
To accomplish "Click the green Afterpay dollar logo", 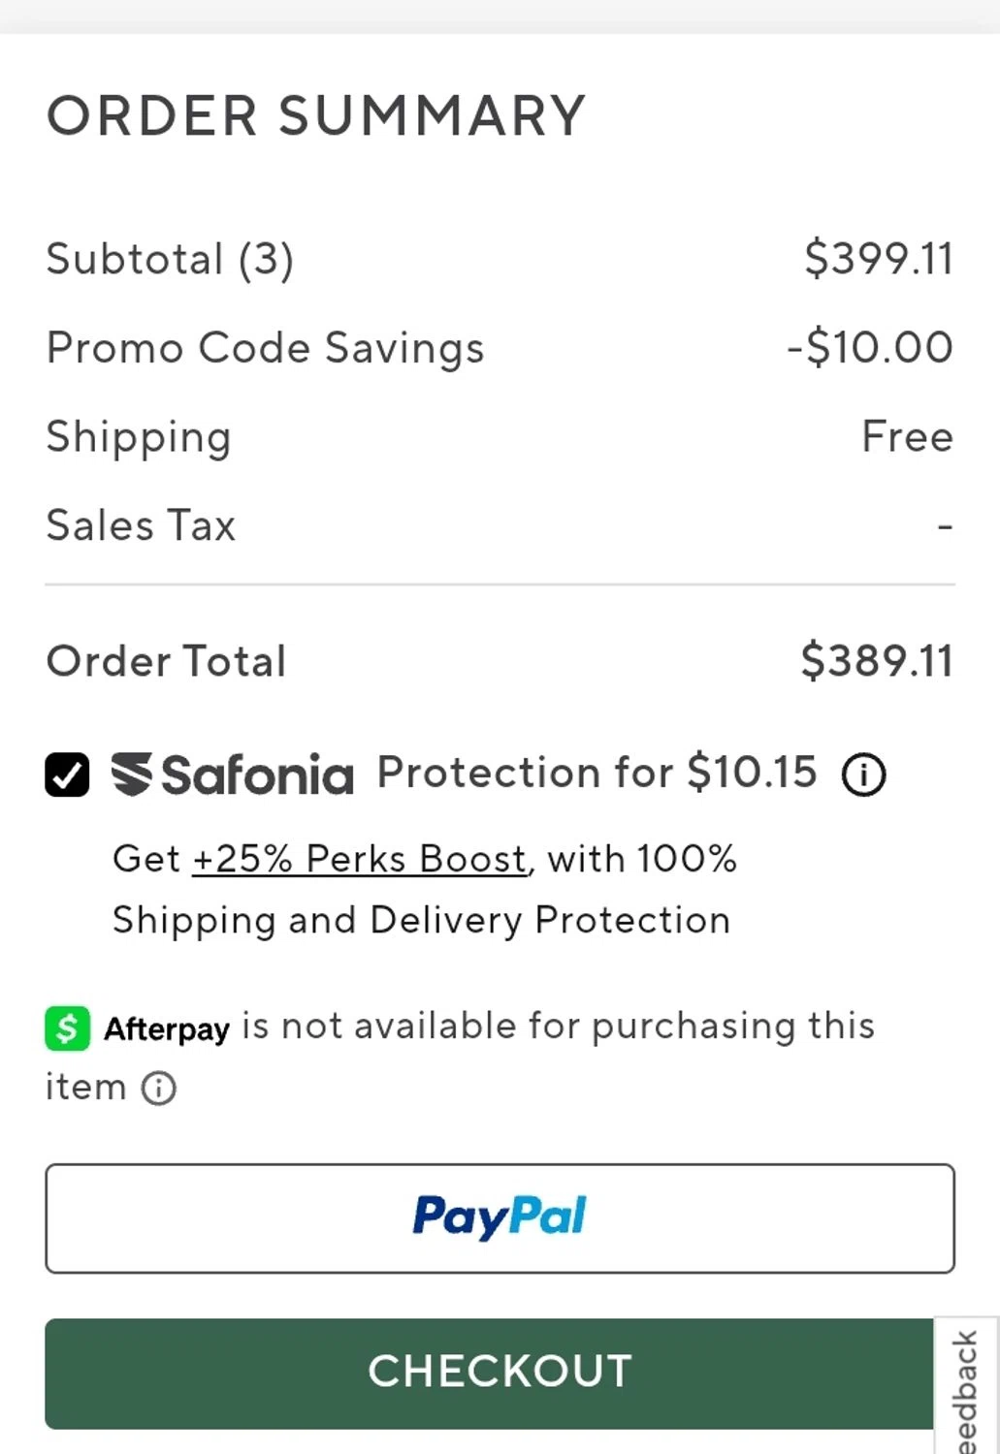I will click(x=68, y=1028).
